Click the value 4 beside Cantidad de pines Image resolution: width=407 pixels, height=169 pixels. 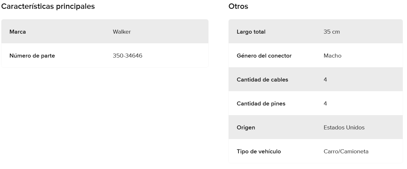point(325,103)
